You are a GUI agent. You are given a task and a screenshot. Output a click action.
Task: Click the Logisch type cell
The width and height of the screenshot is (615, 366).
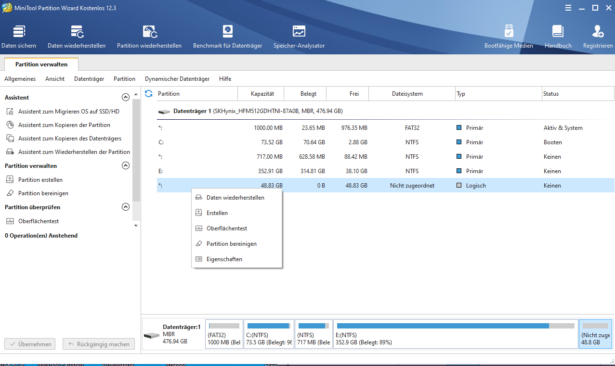[x=476, y=186]
